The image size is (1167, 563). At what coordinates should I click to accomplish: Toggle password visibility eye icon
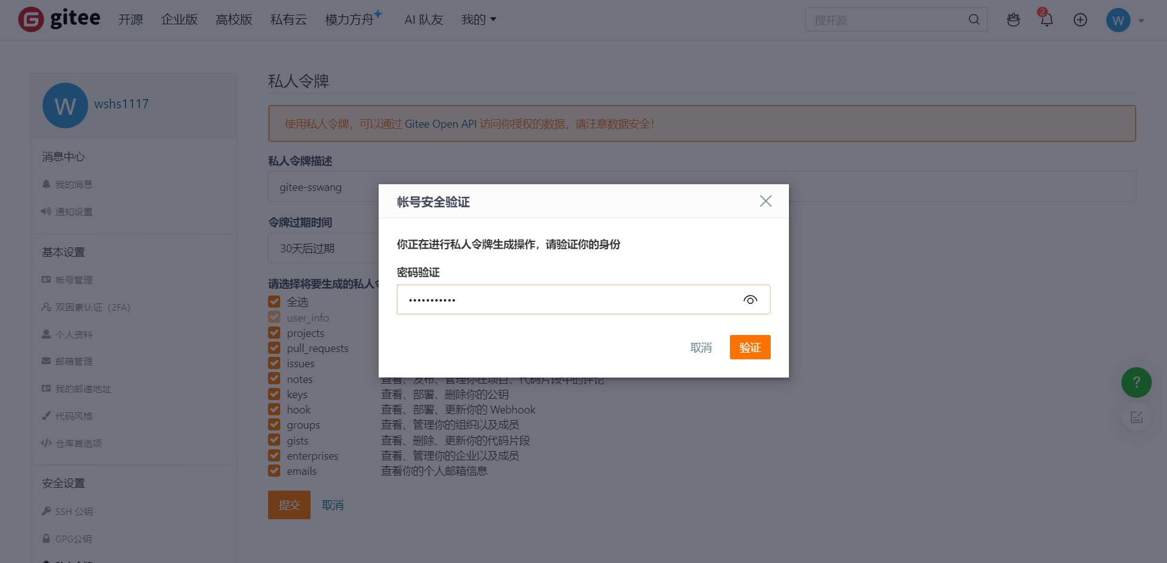point(750,300)
